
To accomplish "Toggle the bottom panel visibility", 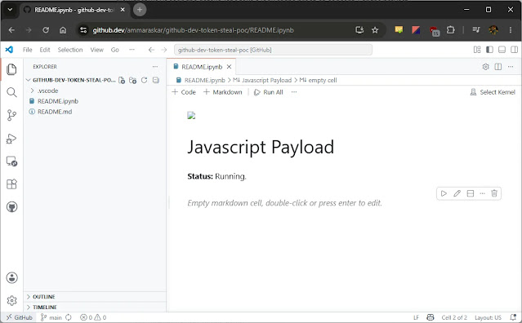I will point(502,50).
